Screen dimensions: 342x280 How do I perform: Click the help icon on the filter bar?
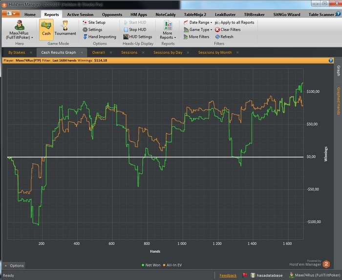331,60
